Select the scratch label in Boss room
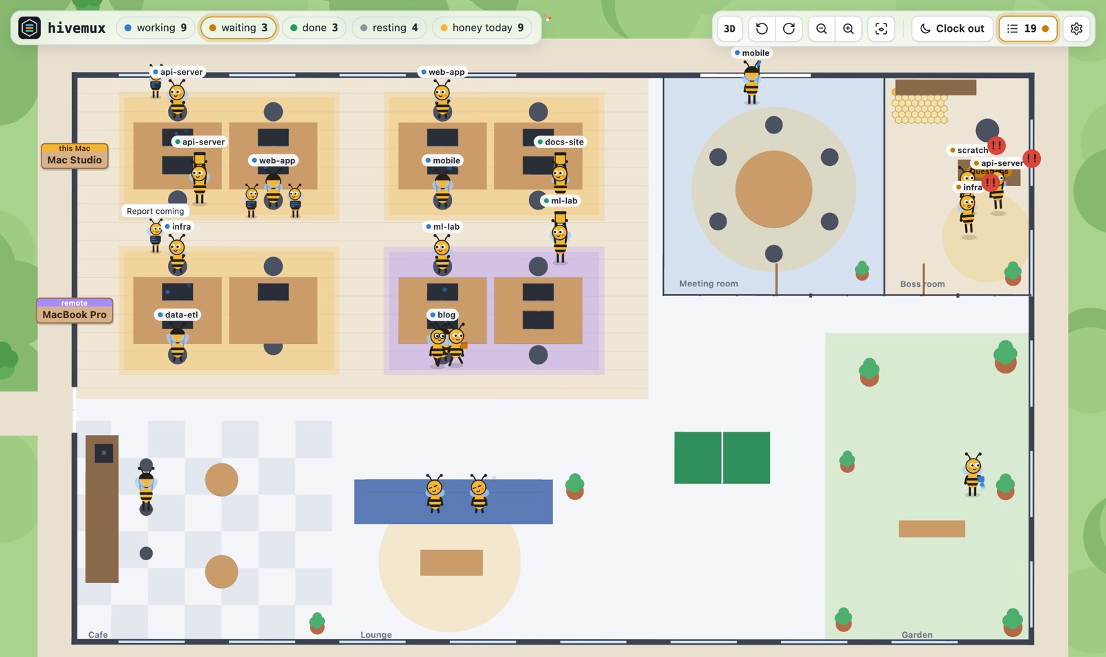The image size is (1106, 657). 968,150
